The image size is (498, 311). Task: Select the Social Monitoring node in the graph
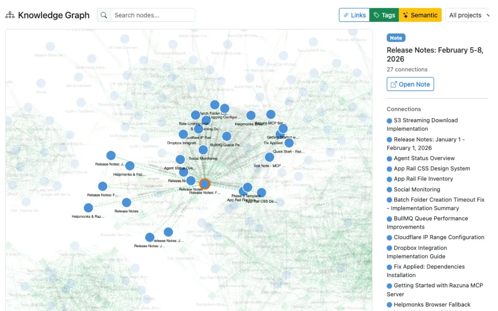pos(203,150)
